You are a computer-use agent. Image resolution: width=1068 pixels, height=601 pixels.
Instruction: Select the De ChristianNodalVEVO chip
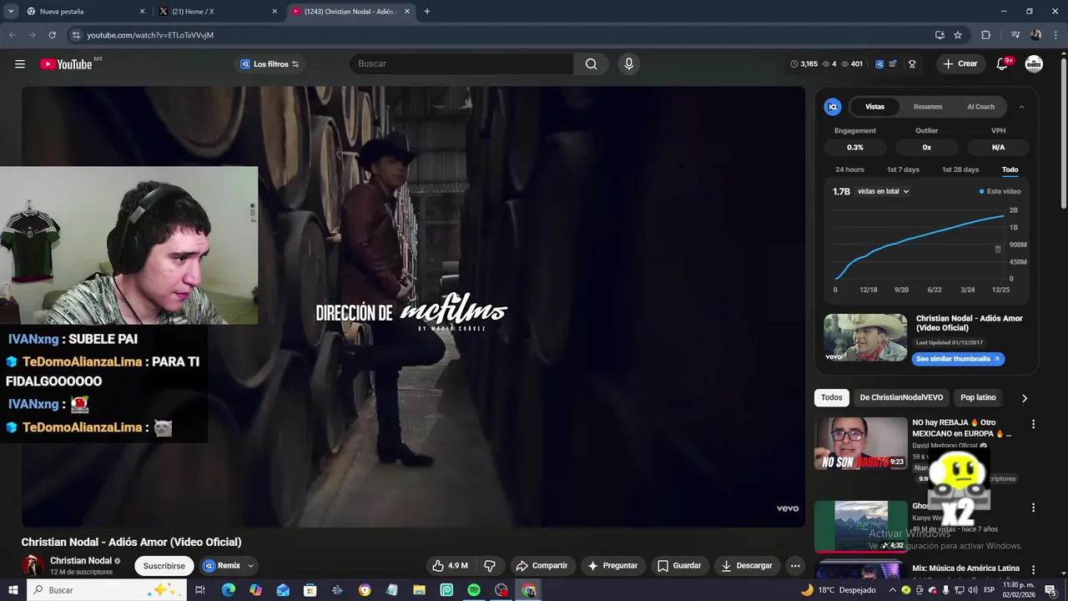901,398
